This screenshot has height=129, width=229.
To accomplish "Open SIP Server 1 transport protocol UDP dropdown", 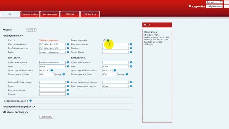I will point(44,70).
